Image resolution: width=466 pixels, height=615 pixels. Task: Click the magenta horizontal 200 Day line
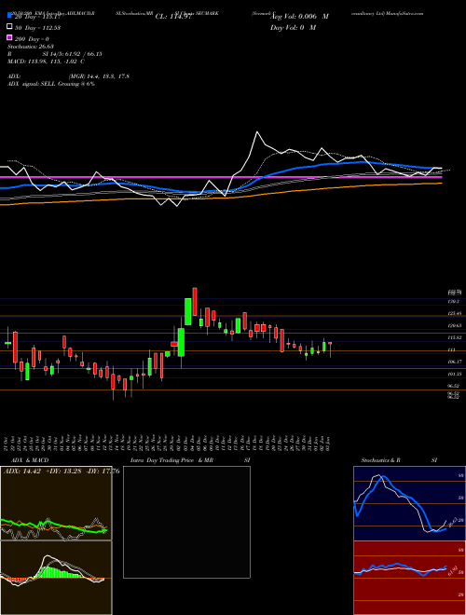click(221, 178)
